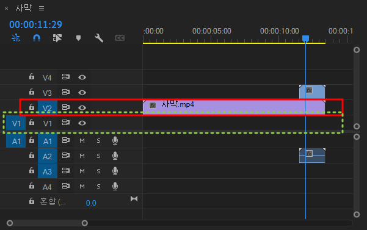The image size is (367, 230).
Task: Mute audio track A4
Action: [82, 187]
